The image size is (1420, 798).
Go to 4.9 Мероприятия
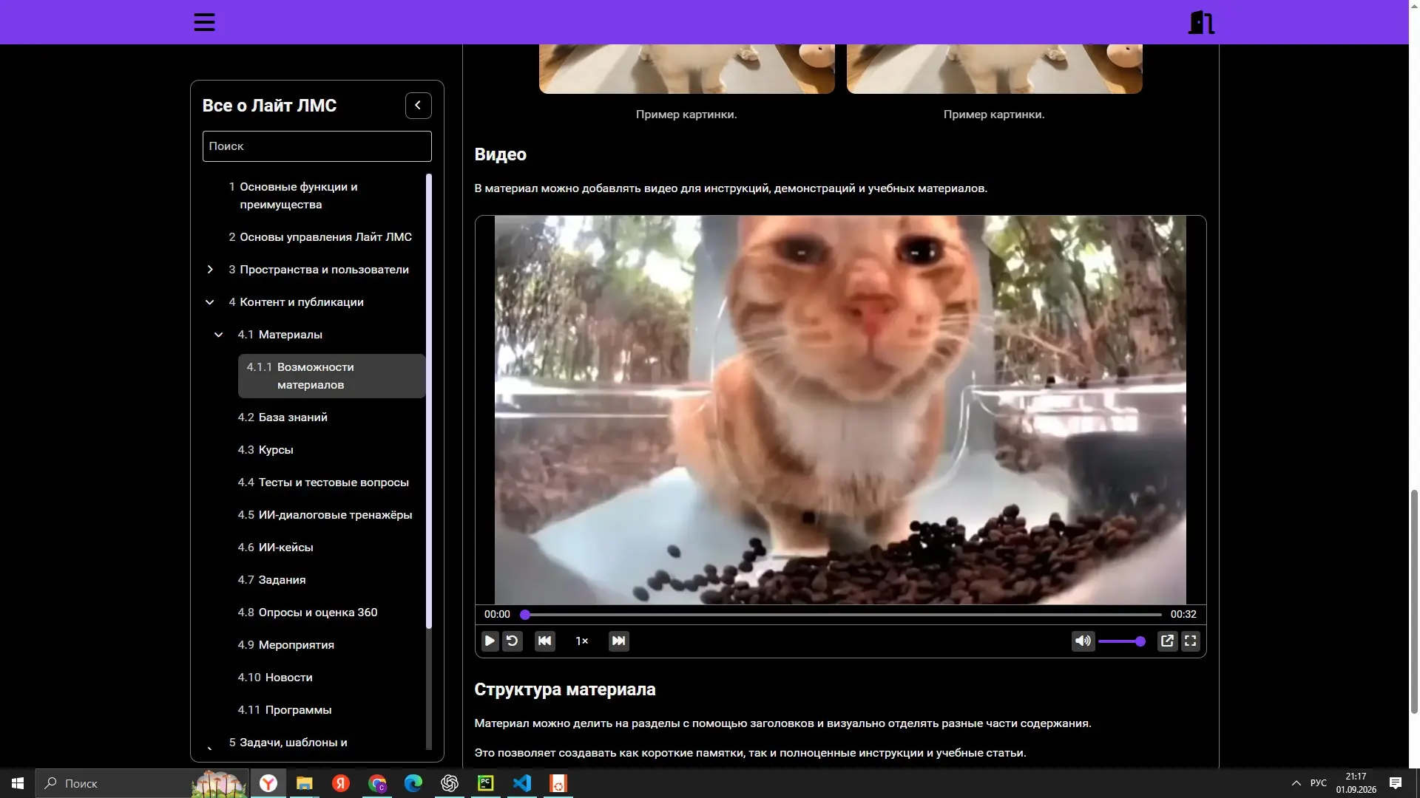click(x=286, y=645)
